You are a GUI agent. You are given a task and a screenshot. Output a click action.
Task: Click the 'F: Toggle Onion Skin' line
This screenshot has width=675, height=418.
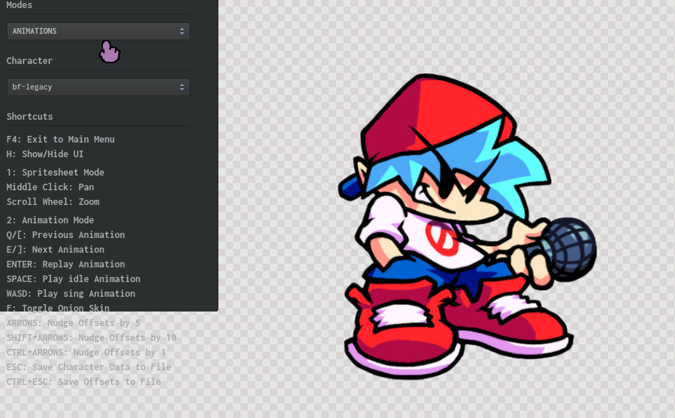pos(57,308)
